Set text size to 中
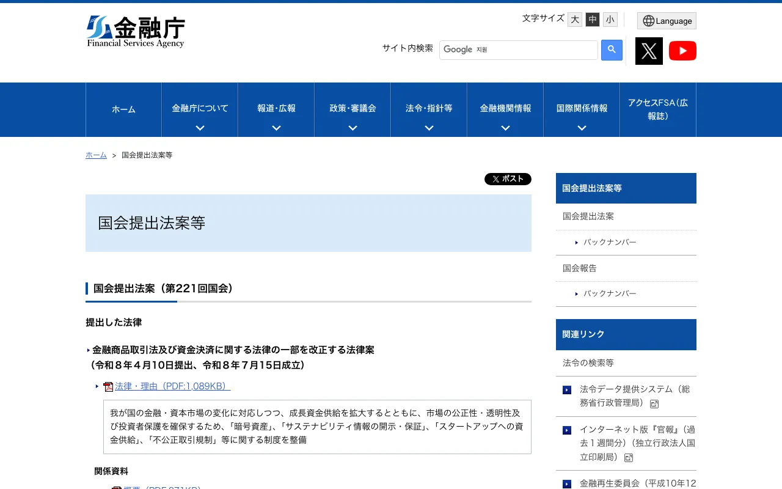This screenshot has height=489, width=782. tap(593, 20)
